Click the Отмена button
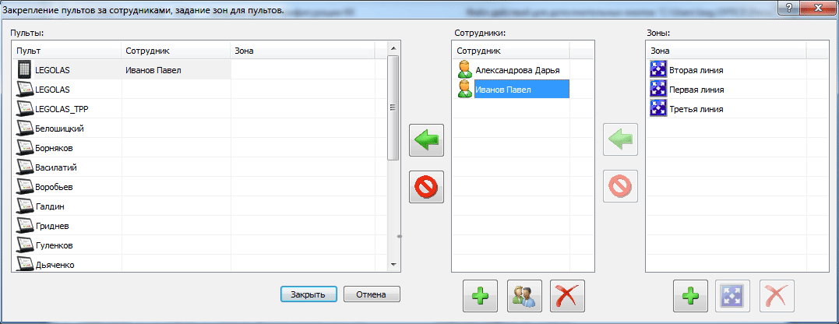The image size is (839, 324). (x=372, y=294)
